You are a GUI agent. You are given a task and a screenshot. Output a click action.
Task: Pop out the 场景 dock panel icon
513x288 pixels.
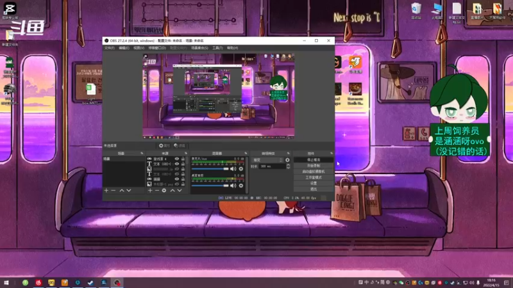142,153
